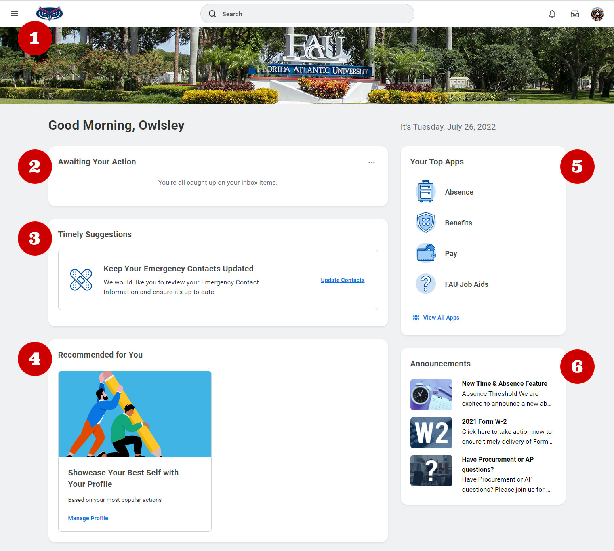Open the 2021 Form W-2 announcement thumbnail

pyautogui.click(x=431, y=433)
